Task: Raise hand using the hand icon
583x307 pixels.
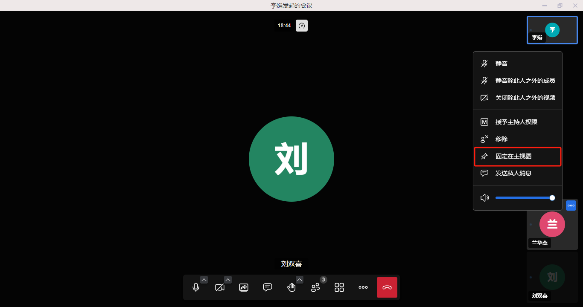Action: click(291, 287)
